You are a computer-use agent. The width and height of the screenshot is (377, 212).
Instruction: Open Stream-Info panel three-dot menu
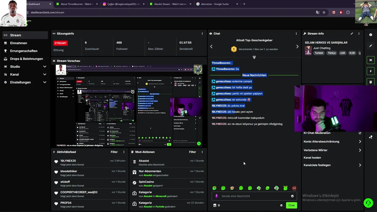click(359, 34)
